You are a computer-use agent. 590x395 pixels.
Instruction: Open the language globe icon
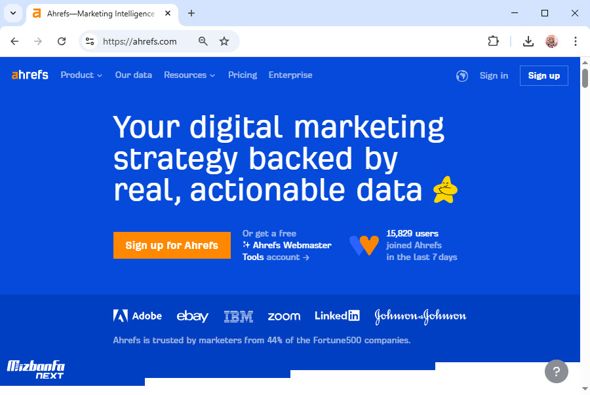(x=462, y=76)
